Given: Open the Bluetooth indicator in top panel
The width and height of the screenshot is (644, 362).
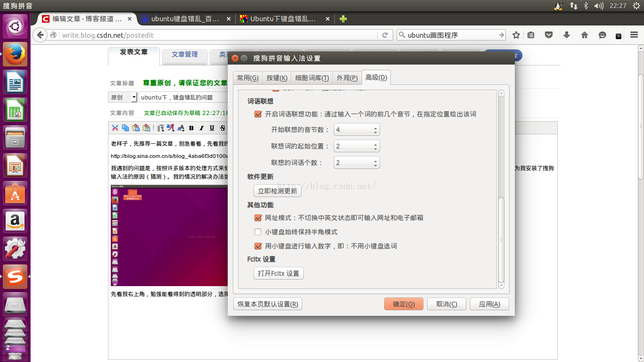Looking at the screenshot, I should click(x=586, y=6).
